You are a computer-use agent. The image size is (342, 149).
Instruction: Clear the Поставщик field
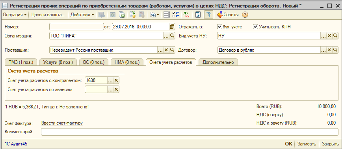pos(166,50)
